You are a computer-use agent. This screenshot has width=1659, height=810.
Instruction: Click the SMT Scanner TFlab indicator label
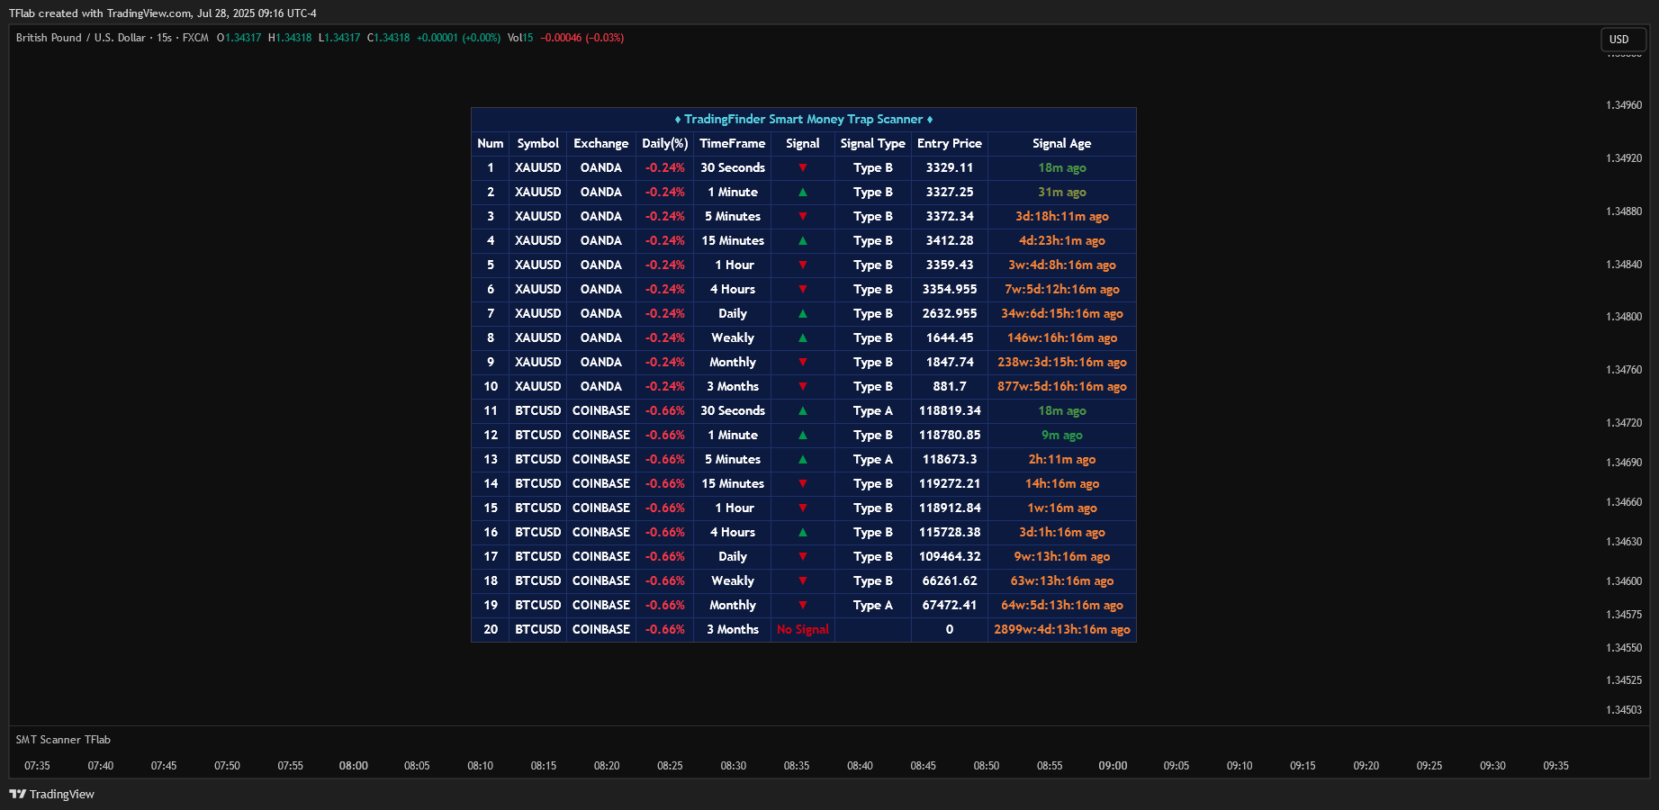63,740
